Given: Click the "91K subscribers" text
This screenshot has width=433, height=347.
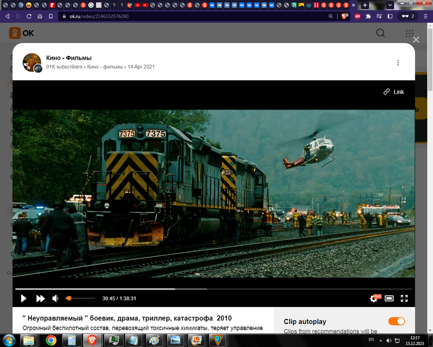Looking at the screenshot, I should tap(64, 67).
